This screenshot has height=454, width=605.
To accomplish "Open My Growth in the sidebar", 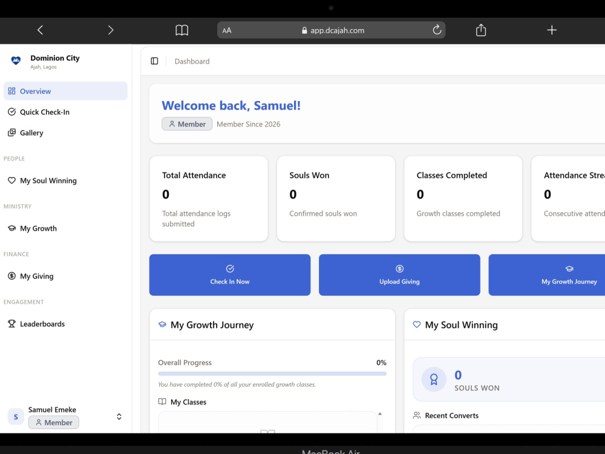I will click(65, 229).
